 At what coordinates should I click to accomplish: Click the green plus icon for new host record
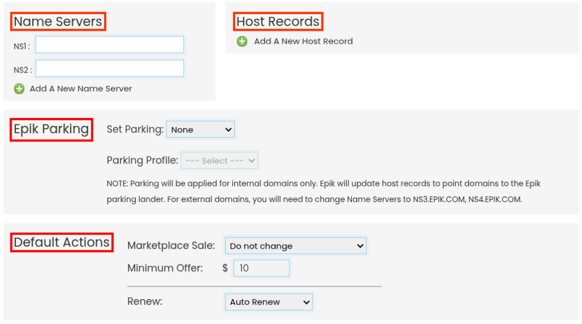coord(242,41)
